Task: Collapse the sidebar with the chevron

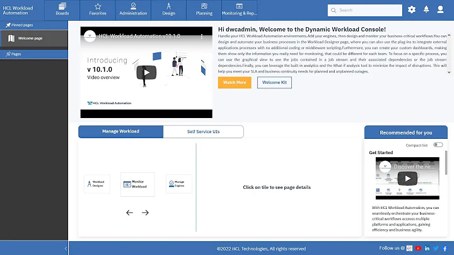Action: (66, 248)
